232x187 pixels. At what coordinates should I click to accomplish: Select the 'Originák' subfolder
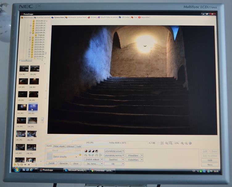click(x=41, y=35)
